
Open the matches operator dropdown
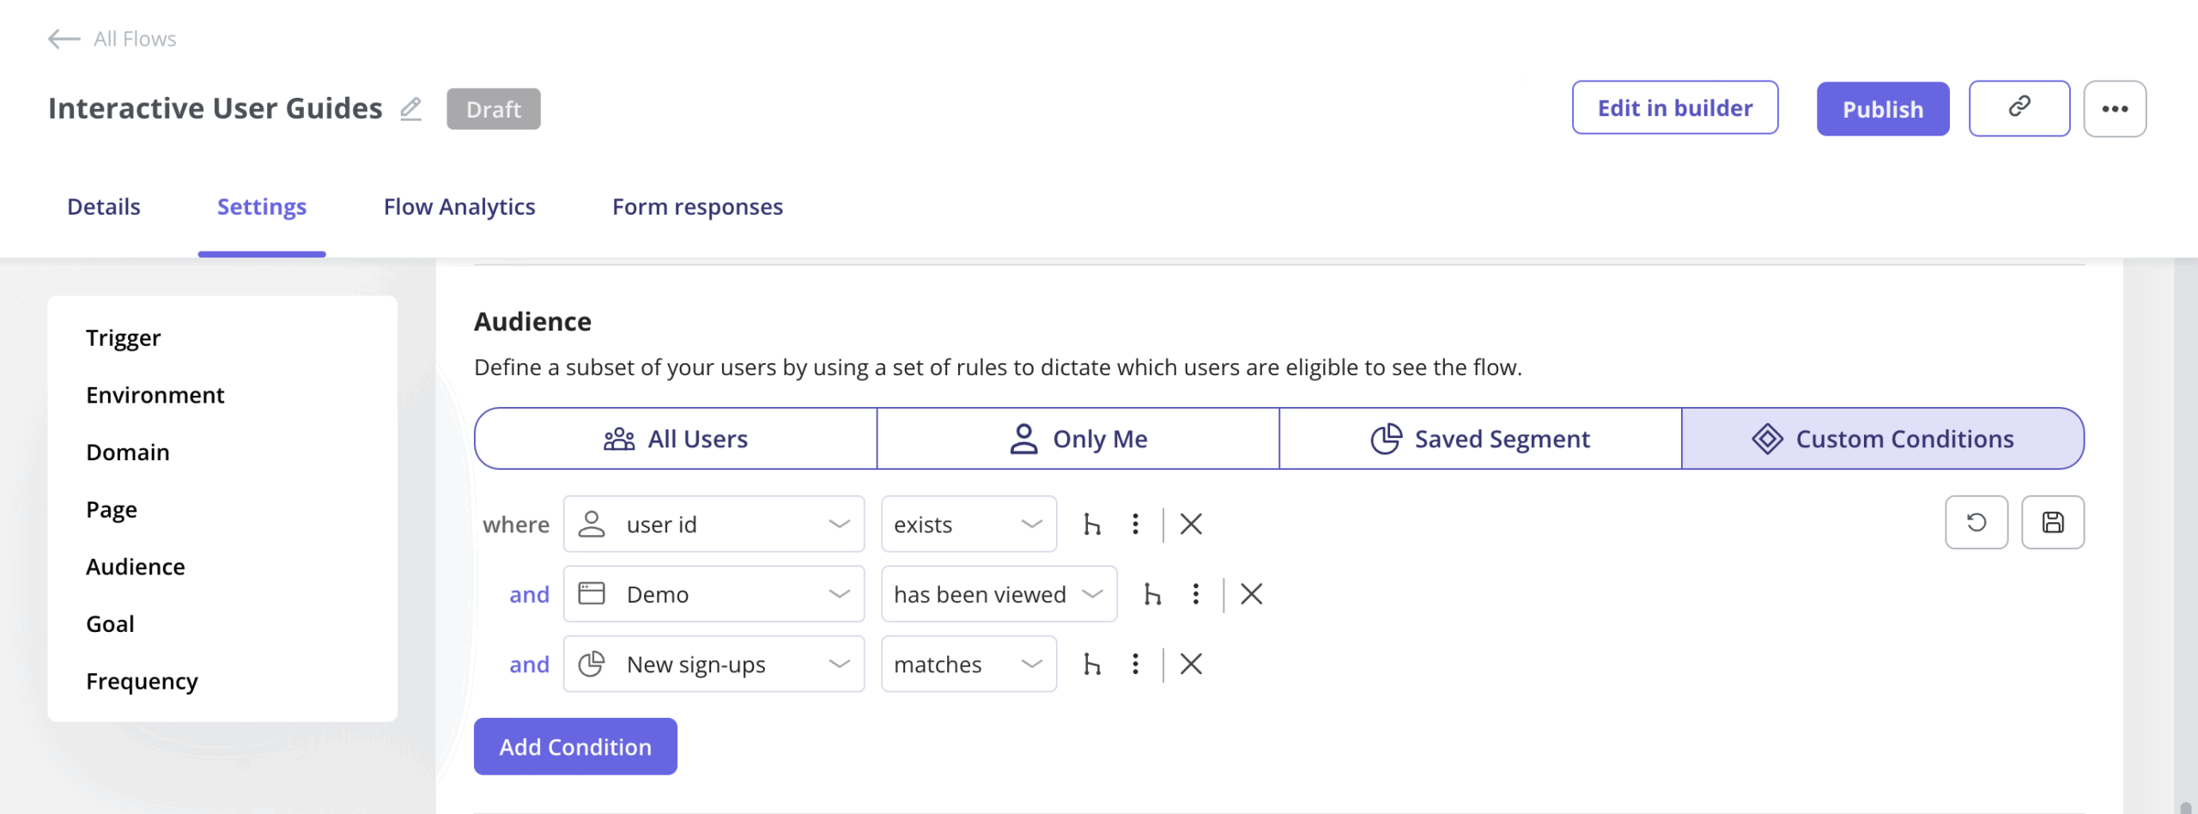pos(968,664)
